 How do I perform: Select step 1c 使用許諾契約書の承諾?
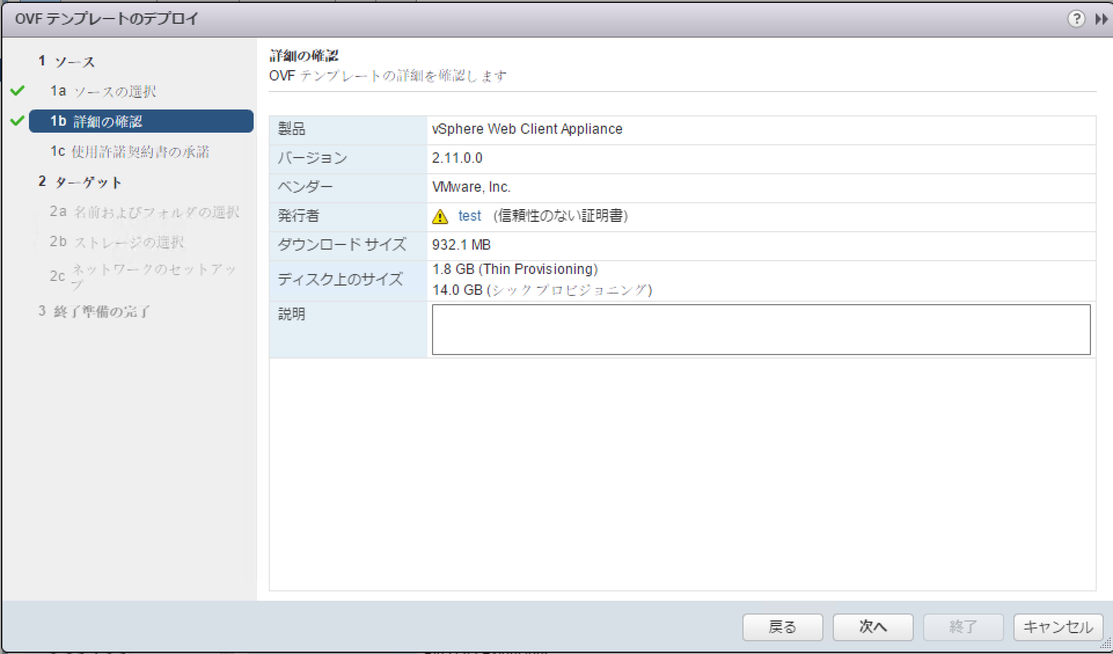tap(130, 151)
